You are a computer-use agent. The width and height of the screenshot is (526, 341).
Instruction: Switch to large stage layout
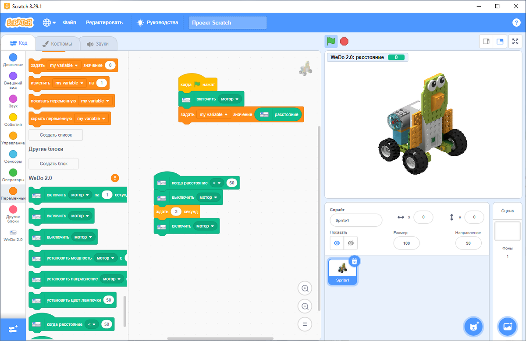pos(500,41)
